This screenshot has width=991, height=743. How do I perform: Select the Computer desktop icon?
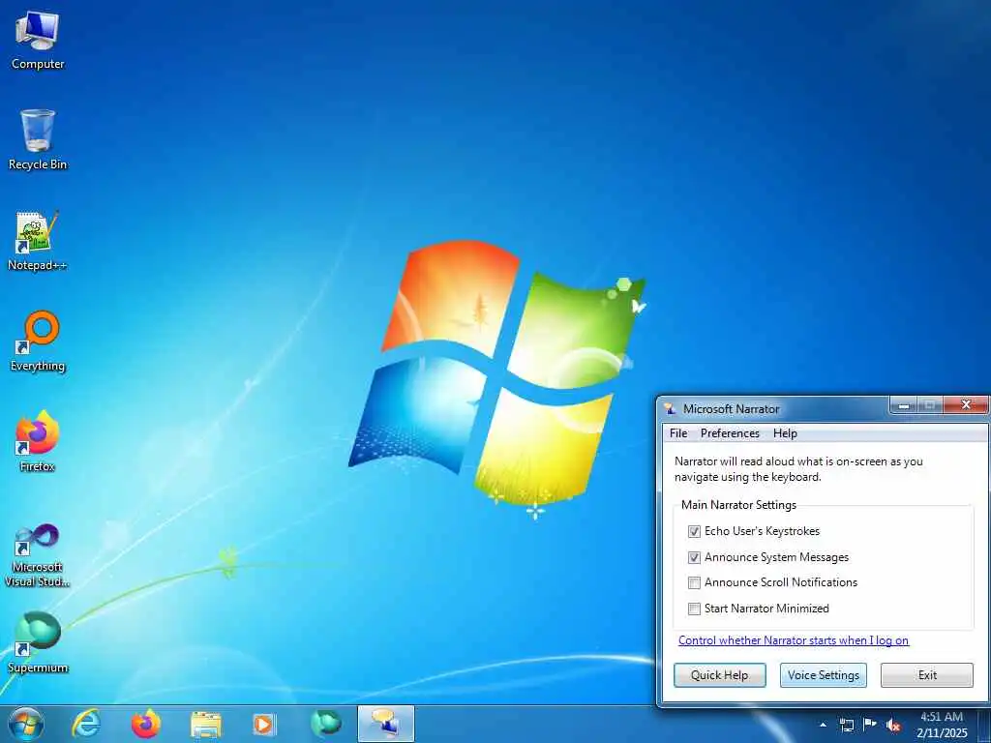38,41
